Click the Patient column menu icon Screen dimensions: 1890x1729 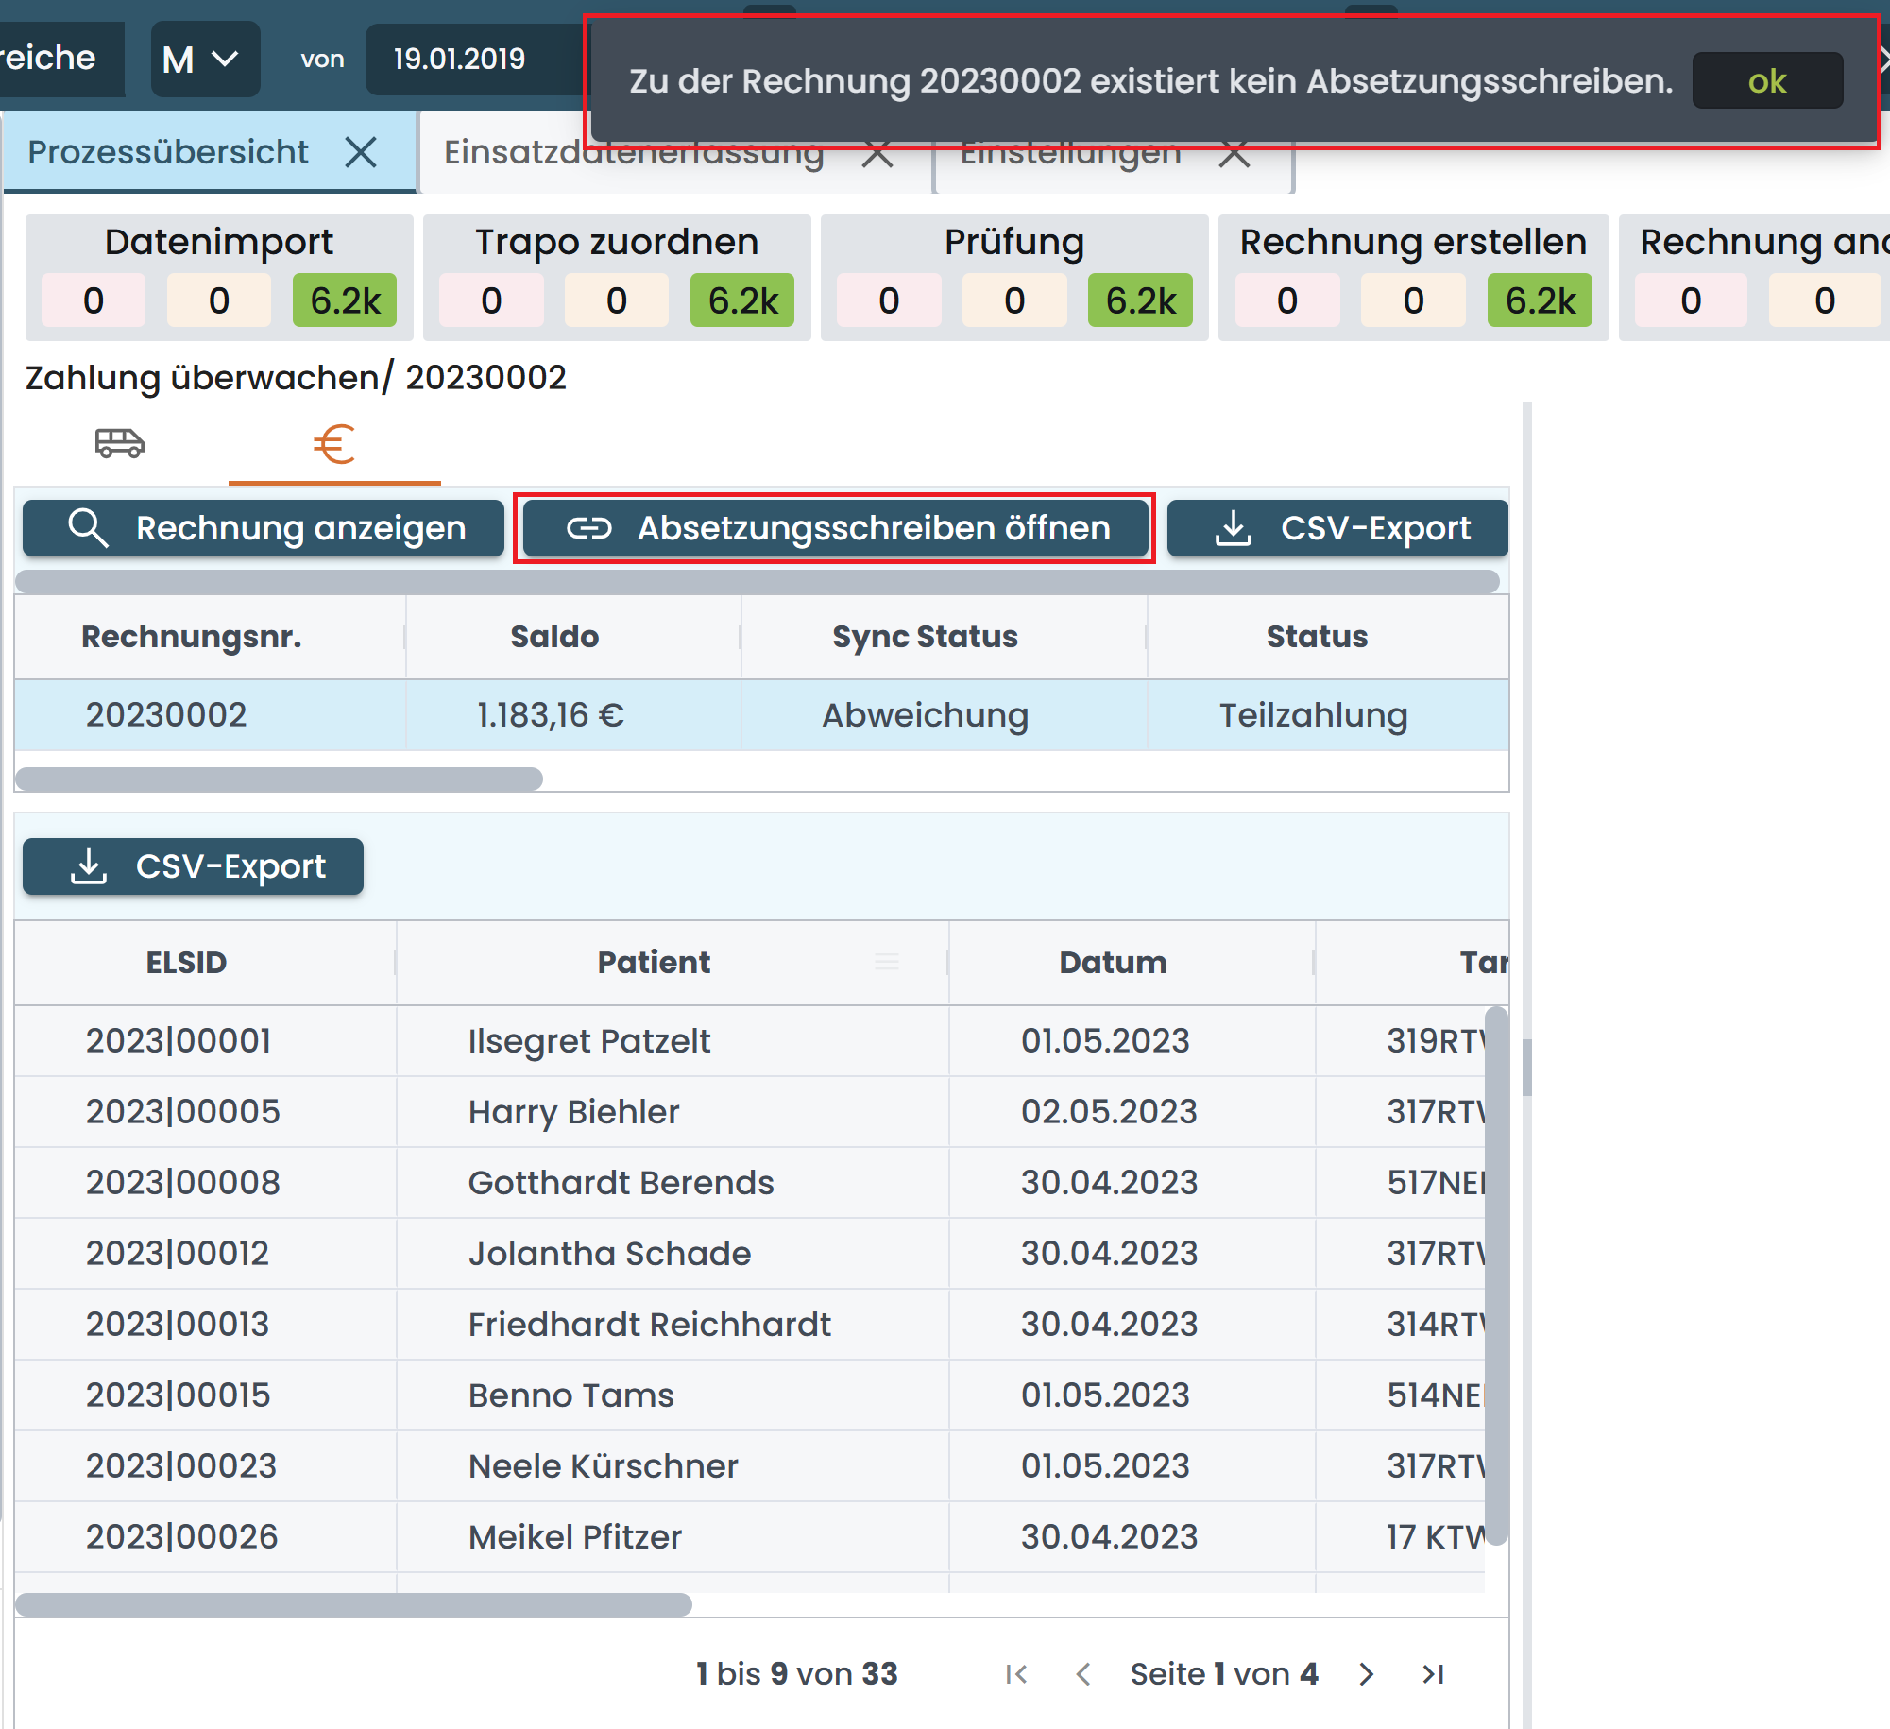886,963
